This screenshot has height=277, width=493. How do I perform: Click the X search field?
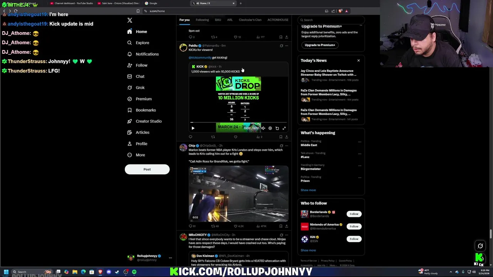[331, 20]
